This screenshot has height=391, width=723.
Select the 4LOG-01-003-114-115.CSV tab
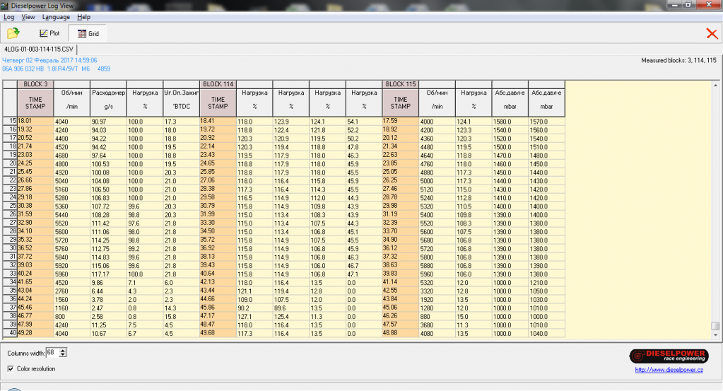point(38,49)
